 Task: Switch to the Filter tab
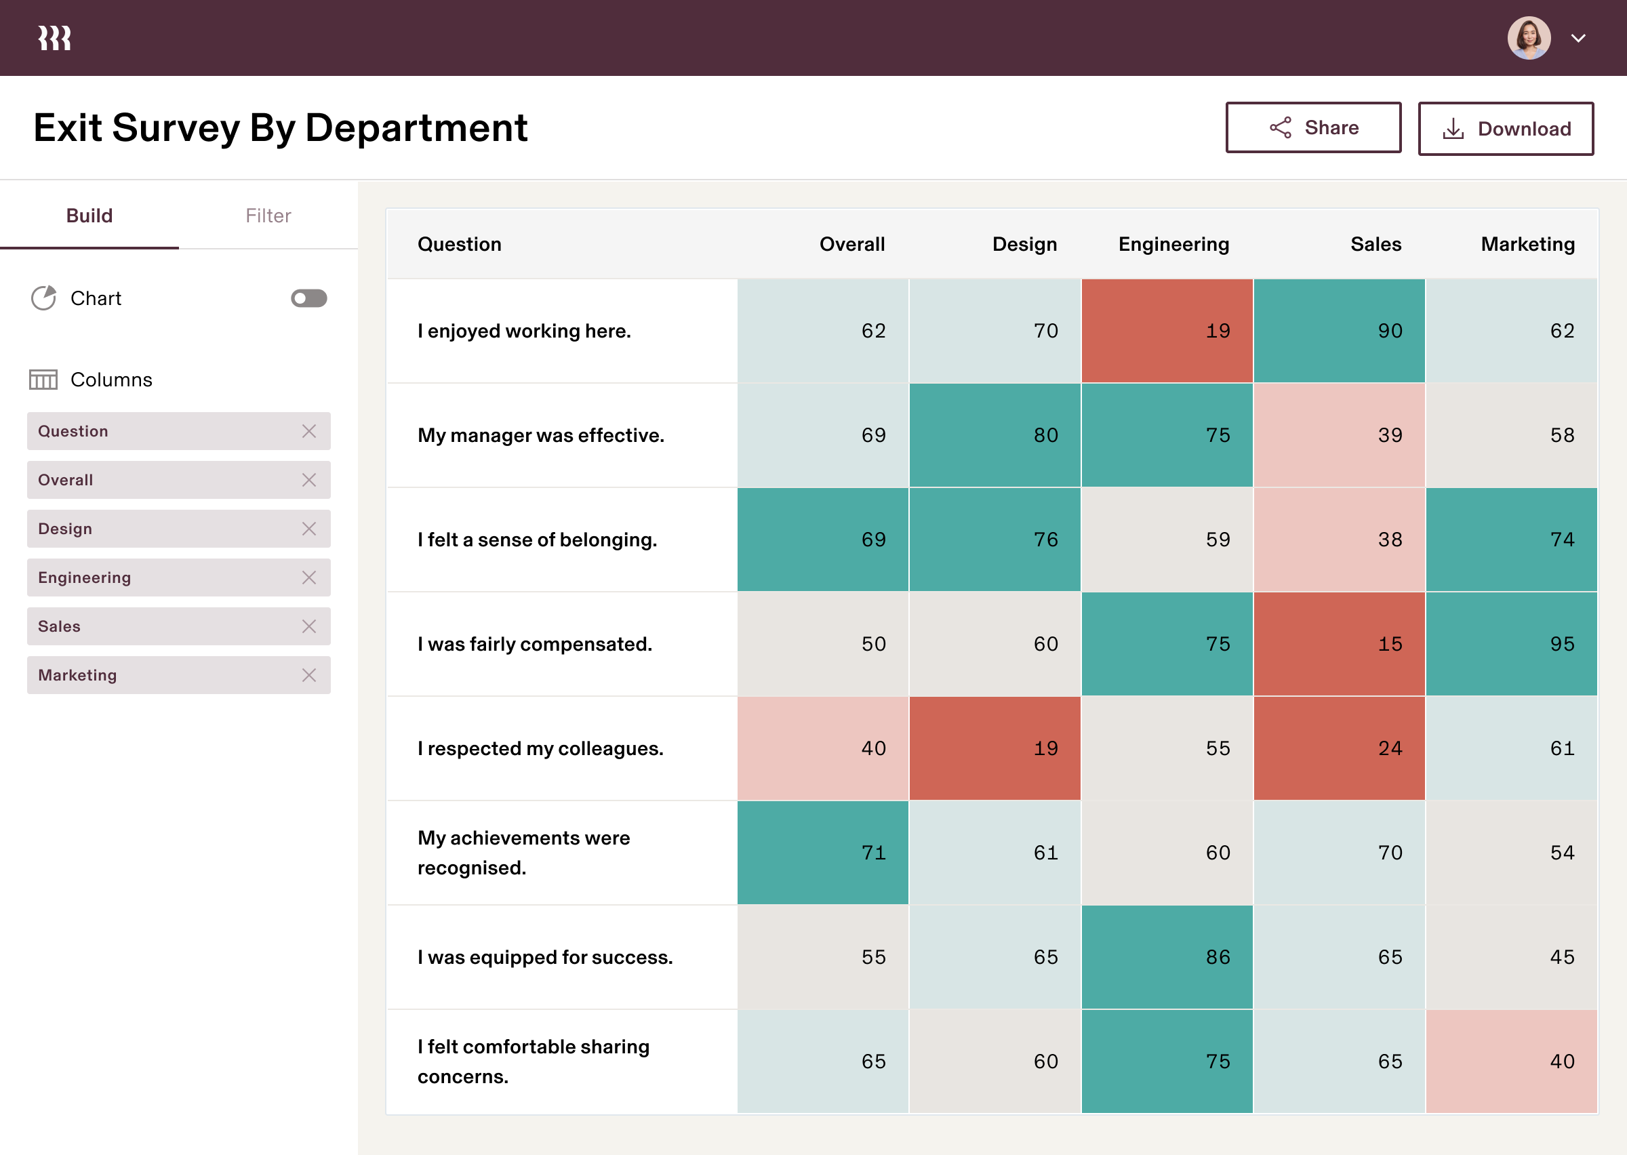(268, 215)
